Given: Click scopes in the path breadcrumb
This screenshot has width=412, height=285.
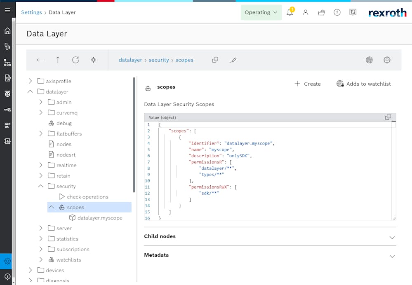Looking at the screenshot, I should point(184,60).
